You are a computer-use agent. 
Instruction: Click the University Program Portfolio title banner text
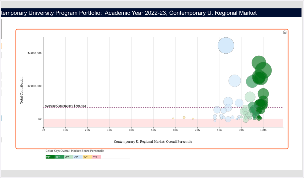pyautogui.click(x=129, y=13)
